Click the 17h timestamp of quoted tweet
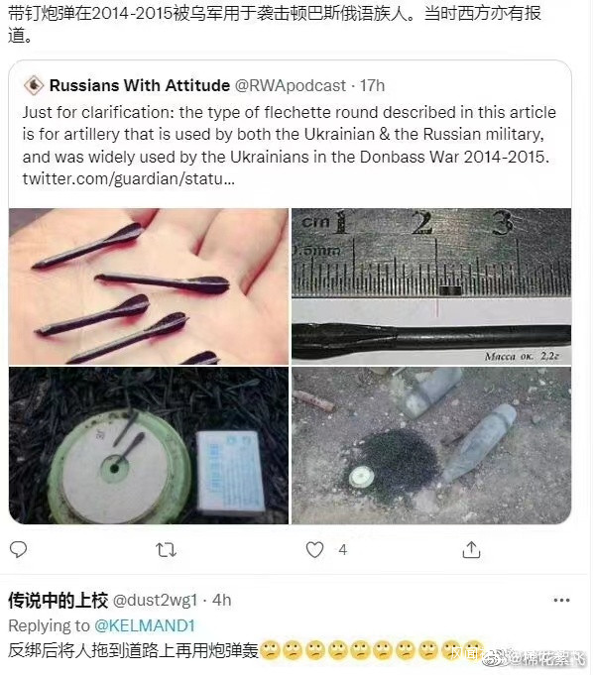This screenshot has width=593, height=675. 372,85
